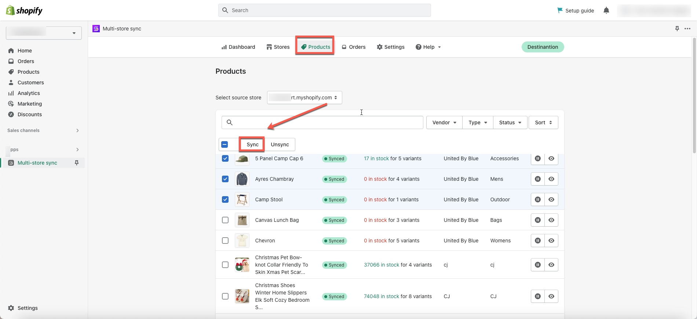Image resolution: width=697 pixels, height=319 pixels.
Task: Open the Sort dropdown
Action: pyautogui.click(x=543, y=122)
